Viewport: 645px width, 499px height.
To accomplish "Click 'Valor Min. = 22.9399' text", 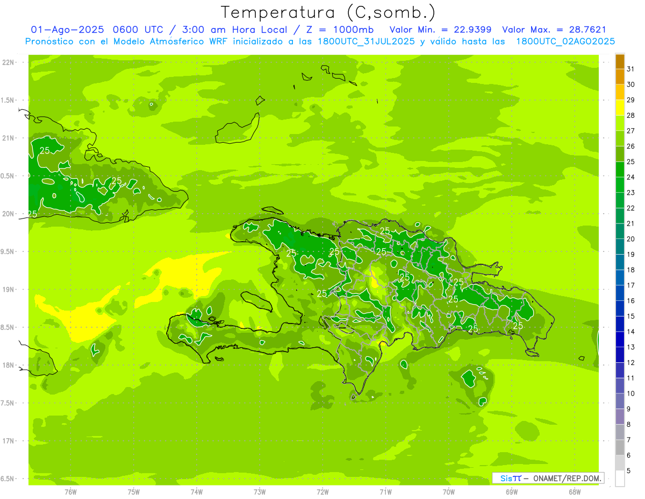I will point(440,30).
